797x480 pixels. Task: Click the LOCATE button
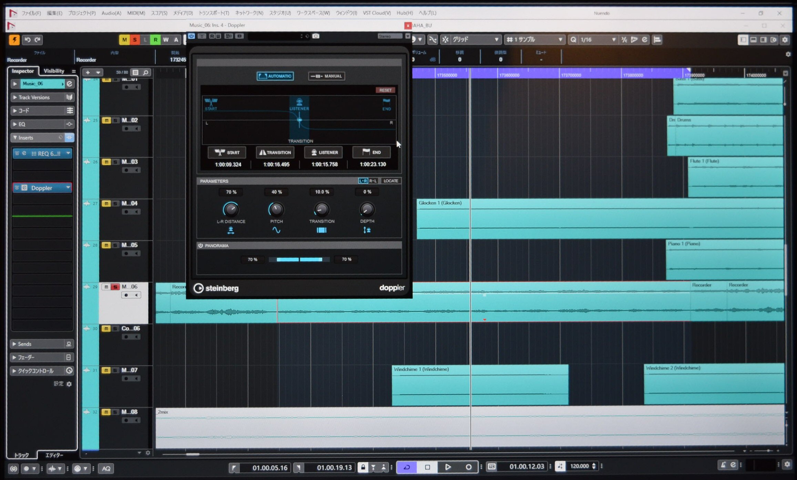391,181
